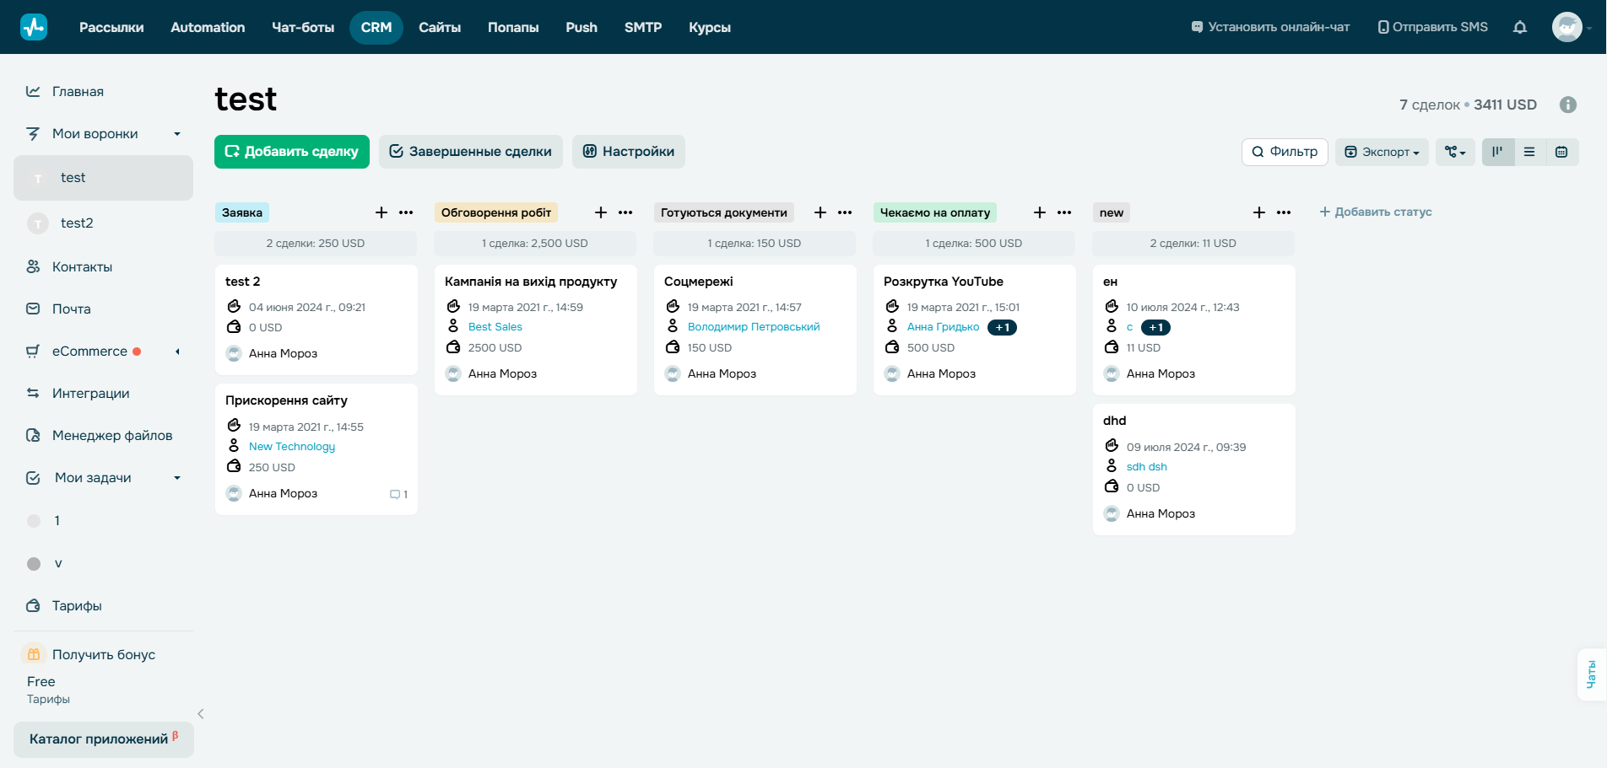Open the Экспорт dropdown
This screenshot has height=768, width=1607.
[1381, 152]
